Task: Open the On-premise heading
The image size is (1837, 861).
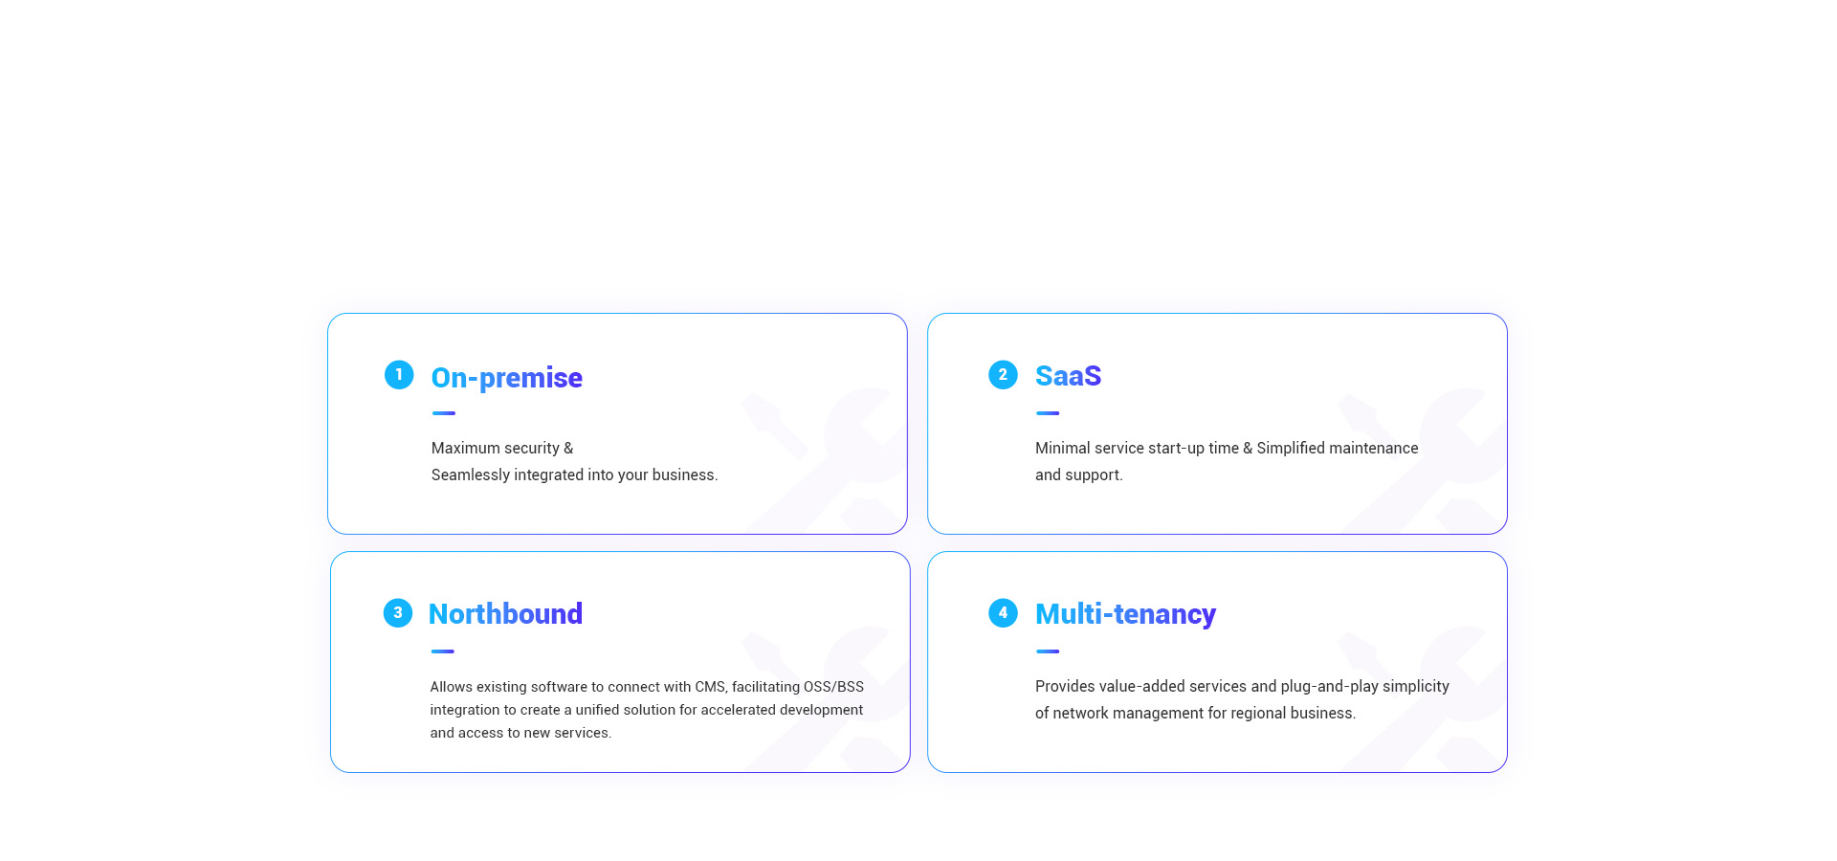Action: click(507, 378)
